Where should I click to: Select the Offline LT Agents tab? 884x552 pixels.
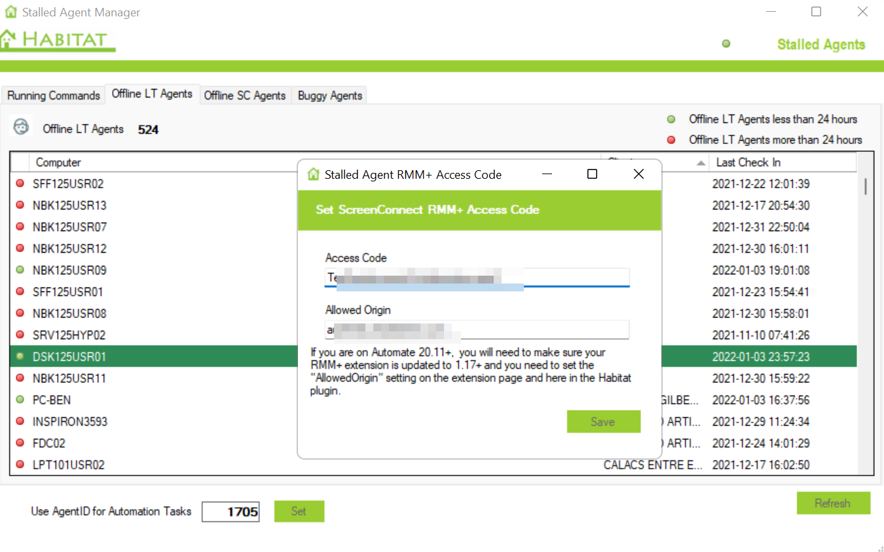tap(152, 94)
